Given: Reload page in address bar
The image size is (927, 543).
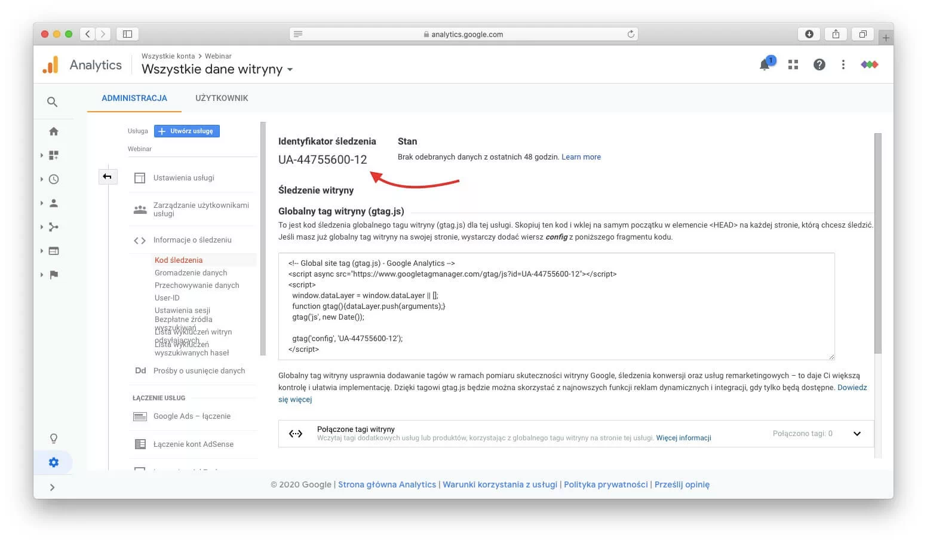Looking at the screenshot, I should [631, 34].
